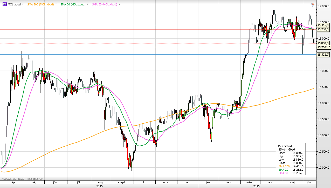Open the clock icon above the price axis

click(x=313, y=4)
